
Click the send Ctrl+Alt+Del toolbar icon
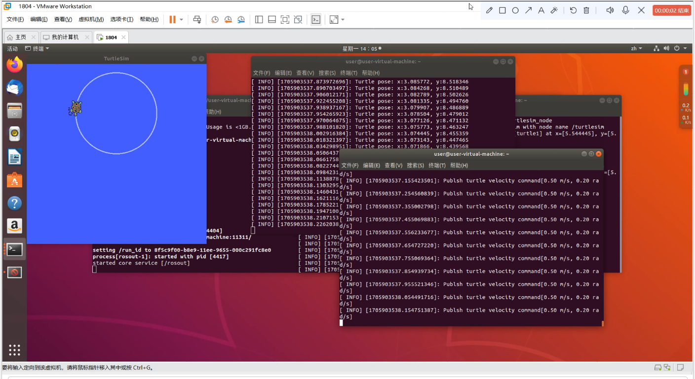[197, 20]
